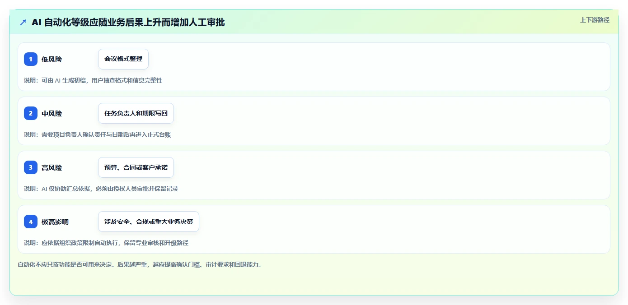Select the 会议格式整理 chip
The height and width of the screenshot is (305, 628).
coord(123,59)
